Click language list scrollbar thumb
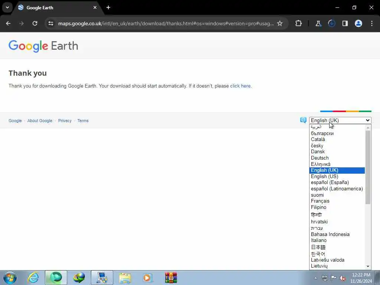Screen dimensions: 380x285 pyautogui.click(x=368, y=167)
